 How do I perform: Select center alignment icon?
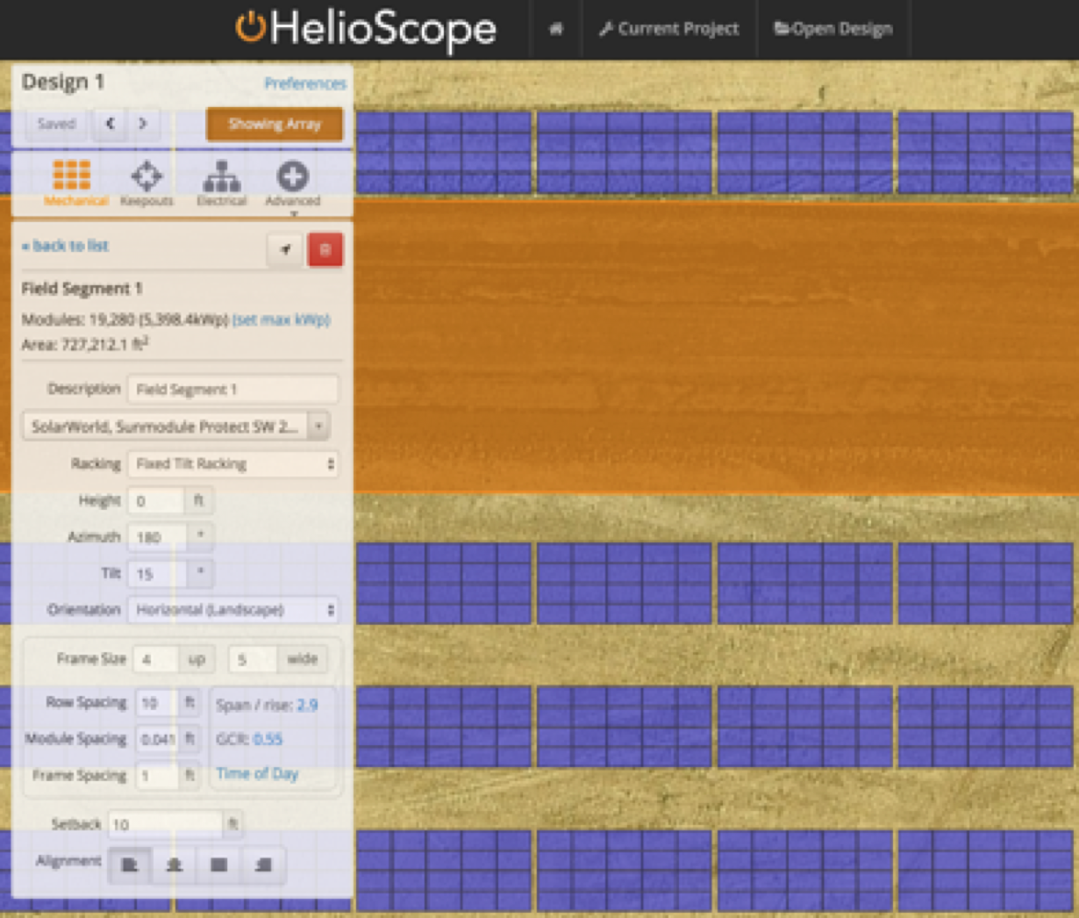[x=175, y=865]
